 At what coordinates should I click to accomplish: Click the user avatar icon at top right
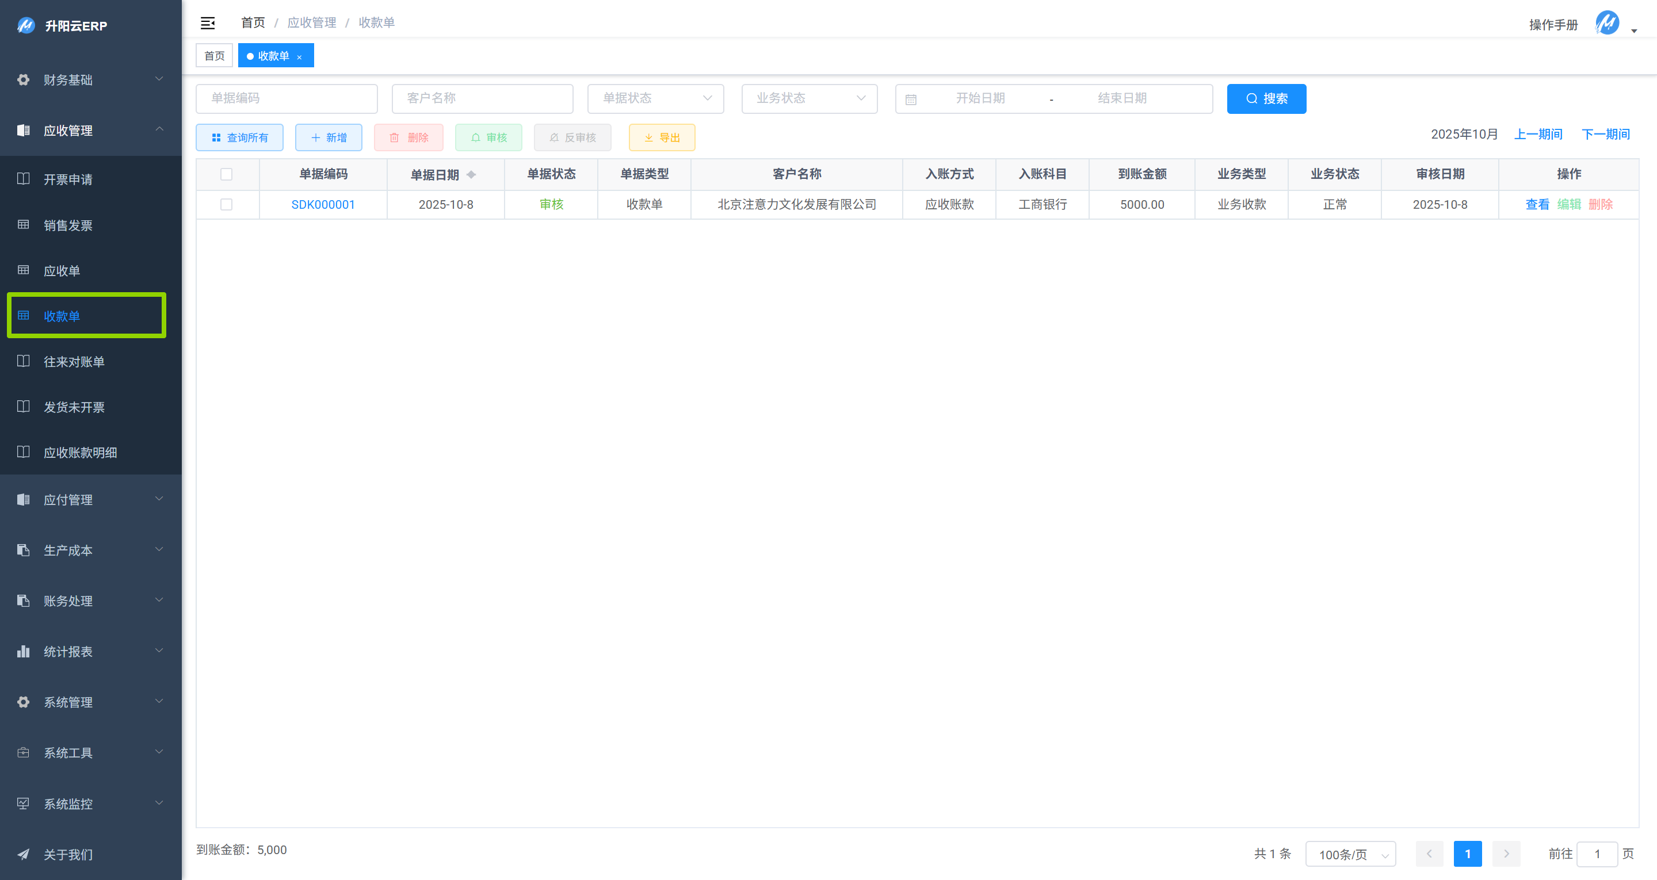point(1607,24)
